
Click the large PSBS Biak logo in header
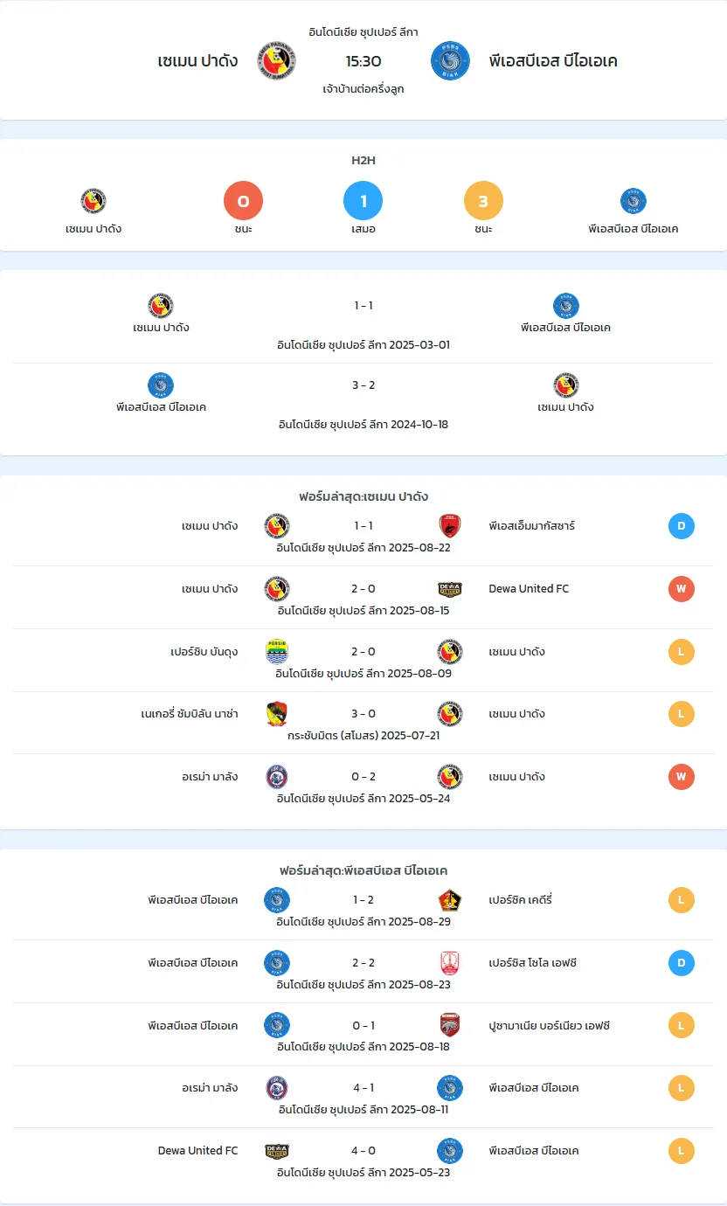pyautogui.click(x=450, y=61)
